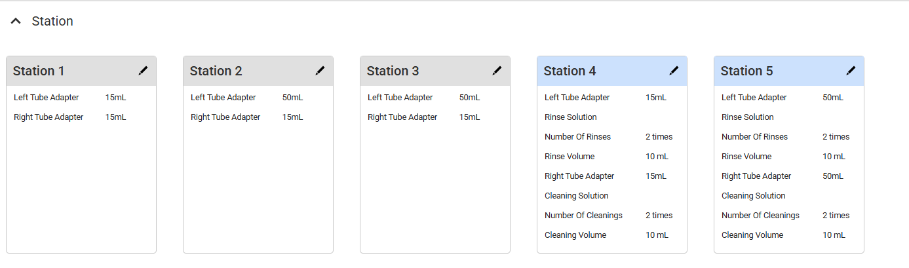909x268 pixels.
Task: Click the Station 1 edit pencil icon
Action: (143, 71)
